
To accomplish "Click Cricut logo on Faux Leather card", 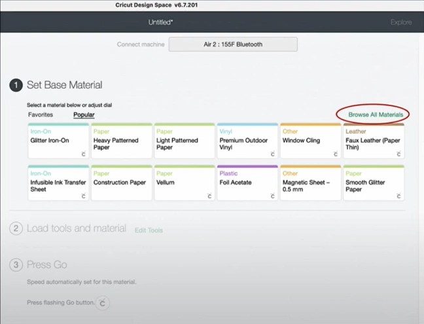I will [398, 154].
